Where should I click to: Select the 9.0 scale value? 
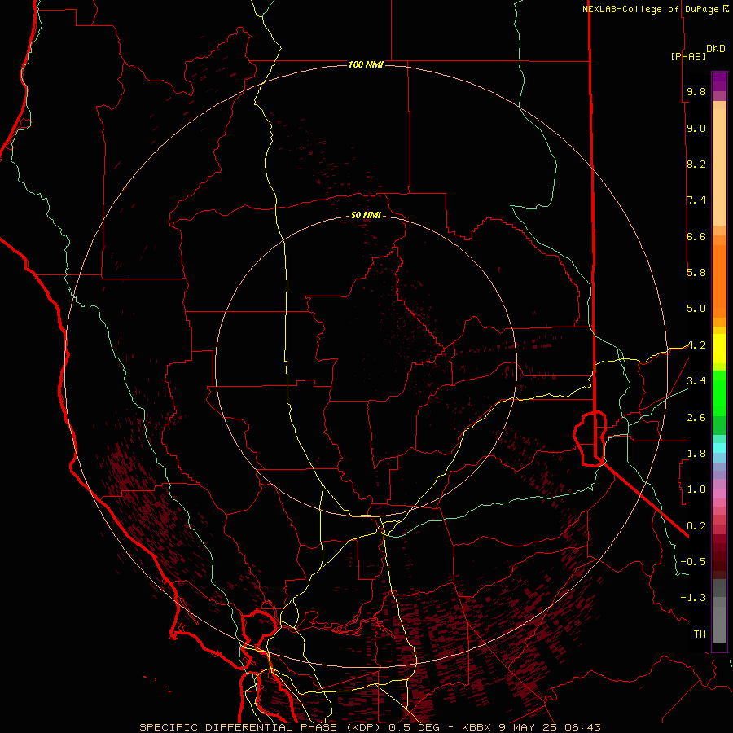tap(696, 128)
